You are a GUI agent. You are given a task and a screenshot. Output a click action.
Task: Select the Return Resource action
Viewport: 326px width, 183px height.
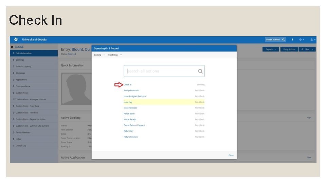click(131, 137)
